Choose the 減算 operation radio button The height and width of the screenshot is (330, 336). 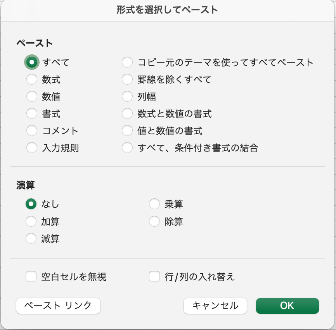(31, 238)
